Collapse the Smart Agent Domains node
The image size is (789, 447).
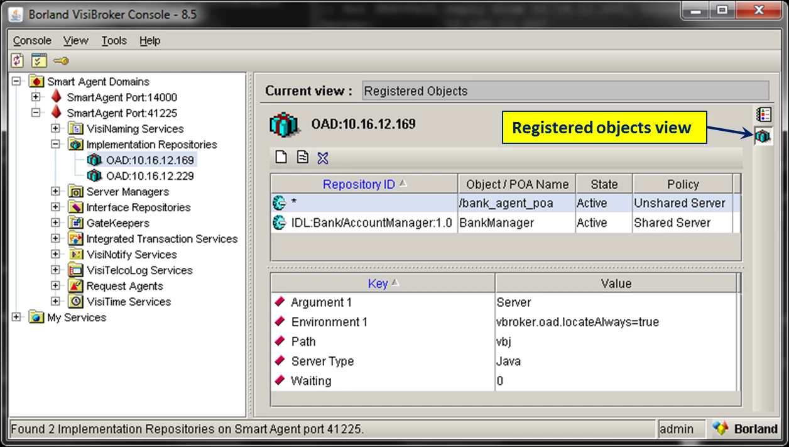(16, 81)
